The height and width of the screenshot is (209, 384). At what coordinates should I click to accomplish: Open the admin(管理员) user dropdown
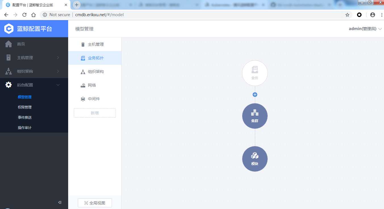[x=365, y=29]
